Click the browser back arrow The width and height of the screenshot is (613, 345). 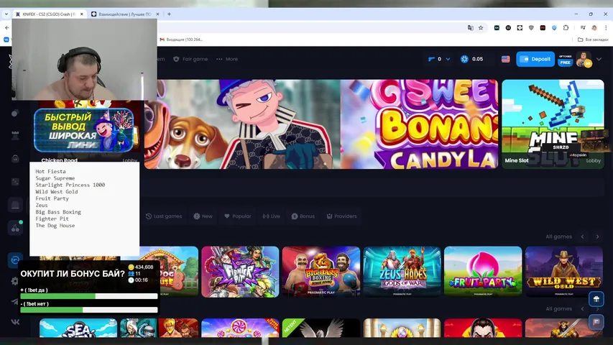(x=7, y=28)
